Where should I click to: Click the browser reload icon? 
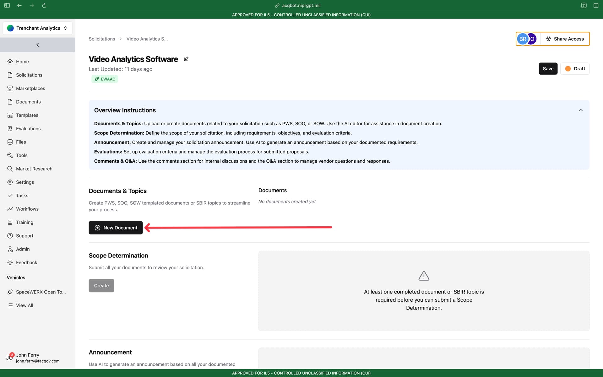click(x=44, y=5)
